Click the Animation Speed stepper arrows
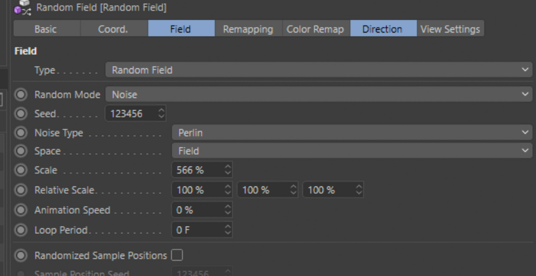This screenshot has width=536, height=276. [x=228, y=210]
